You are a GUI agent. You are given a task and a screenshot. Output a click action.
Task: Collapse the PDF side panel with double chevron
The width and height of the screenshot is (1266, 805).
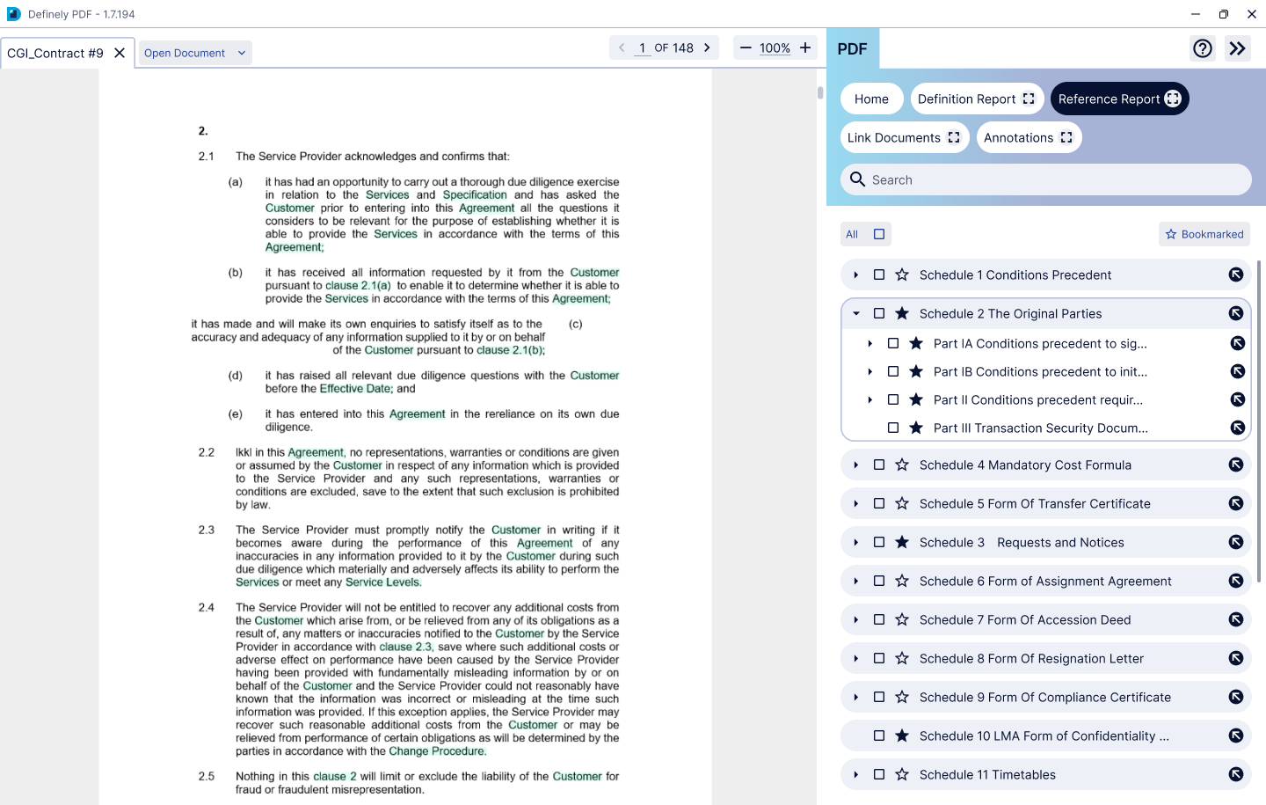tap(1237, 48)
